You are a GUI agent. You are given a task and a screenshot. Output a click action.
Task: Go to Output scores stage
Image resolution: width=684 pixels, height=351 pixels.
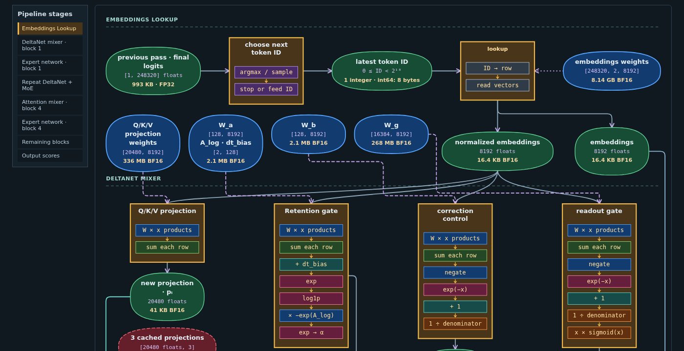pyautogui.click(x=50, y=156)
